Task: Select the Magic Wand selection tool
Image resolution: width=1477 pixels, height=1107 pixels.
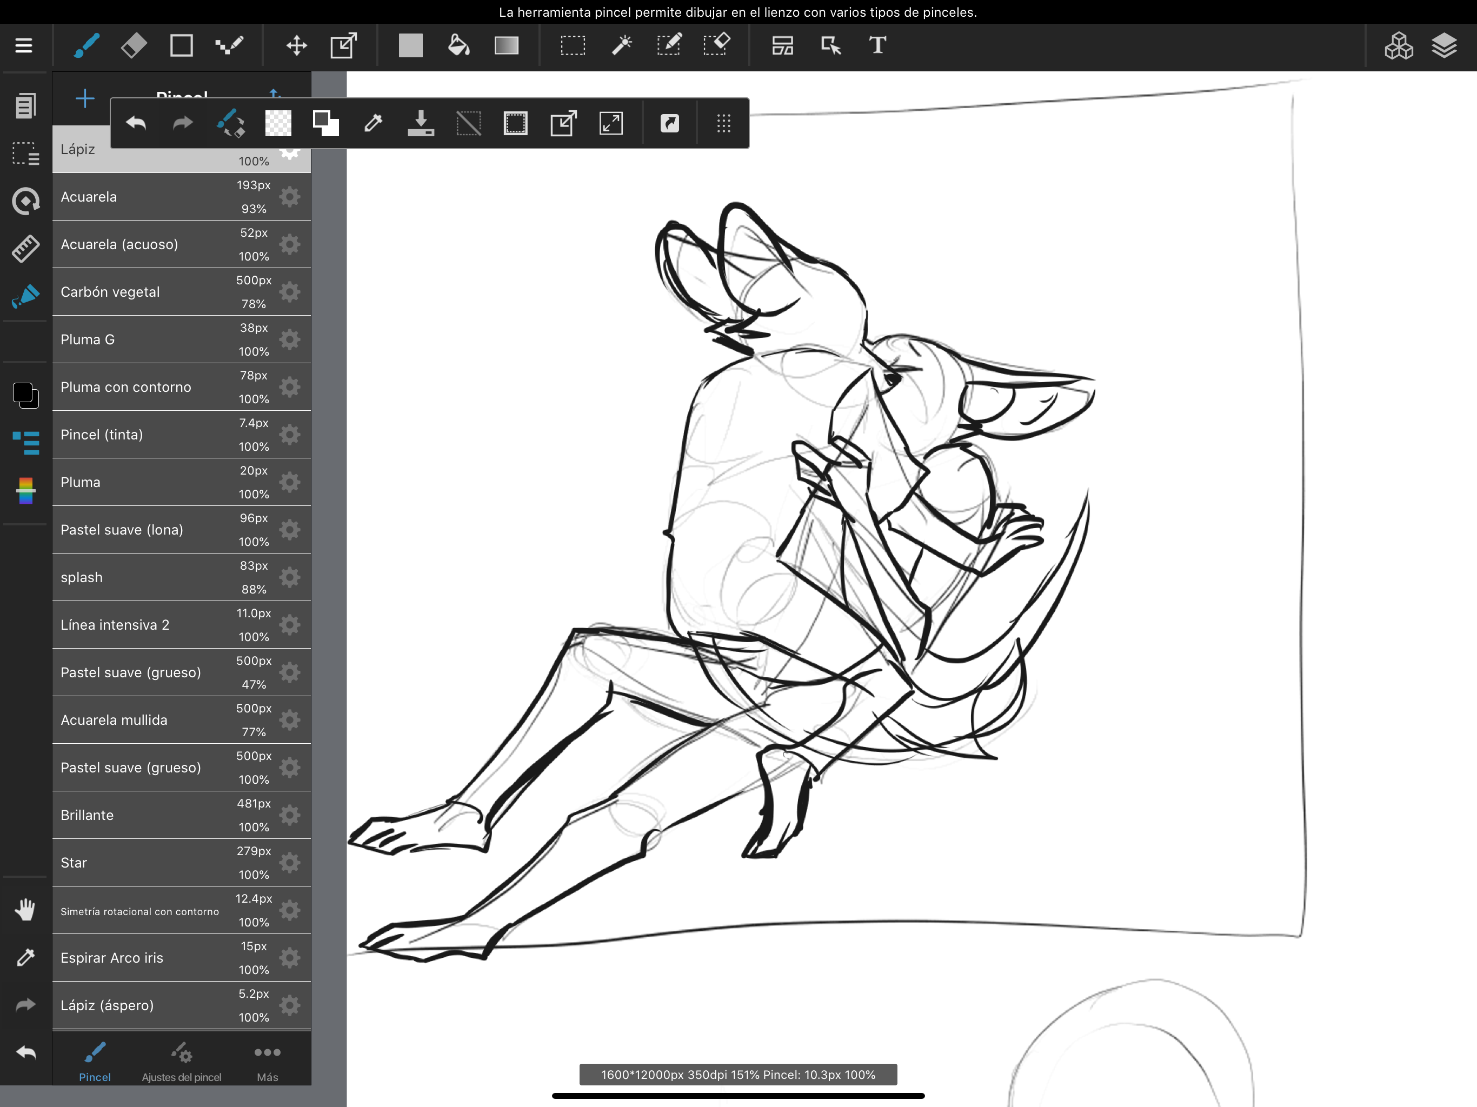Action: click(622, 45)
